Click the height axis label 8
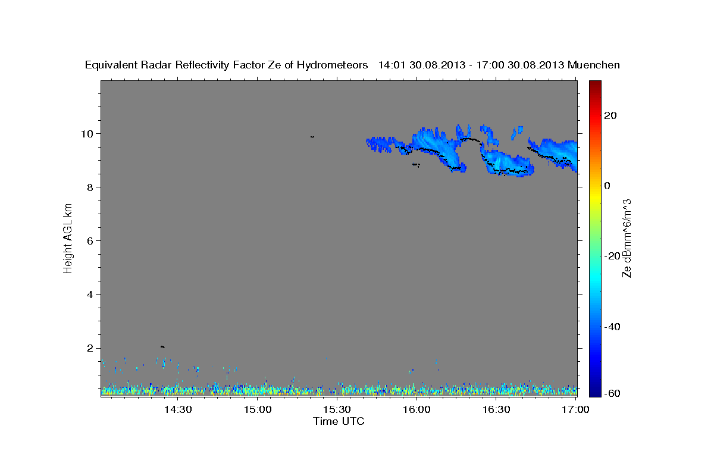 click(90, 187)
